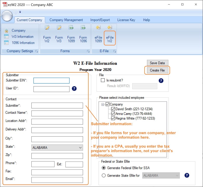The width and height of the screenshot is (203, 187).
Task: Click the help icon beside User ID
Action: pyautogui.click(x=74, y=89)
